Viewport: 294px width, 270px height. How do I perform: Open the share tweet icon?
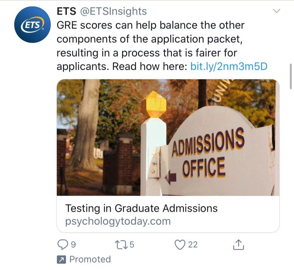(x=238, y=244)
